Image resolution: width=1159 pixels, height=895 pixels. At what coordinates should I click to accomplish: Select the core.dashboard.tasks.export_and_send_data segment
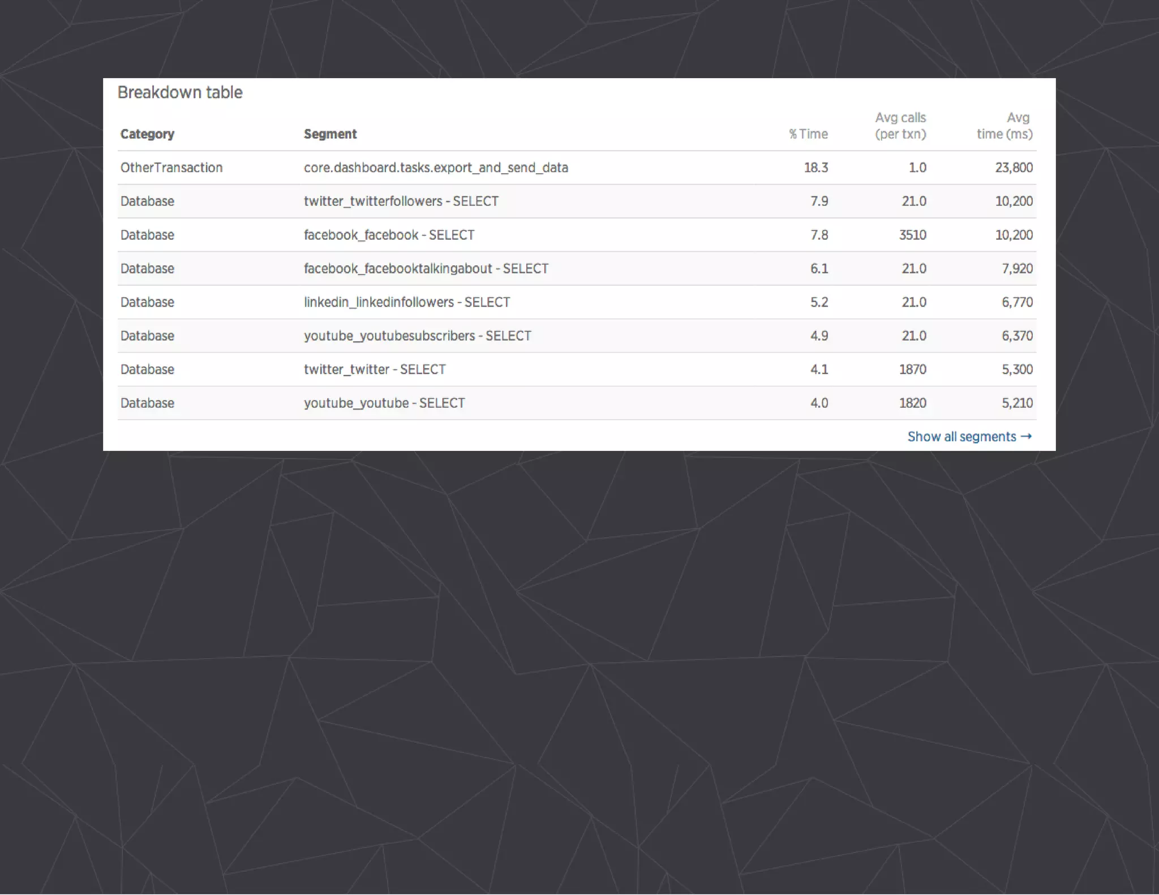tap(436, 167)
